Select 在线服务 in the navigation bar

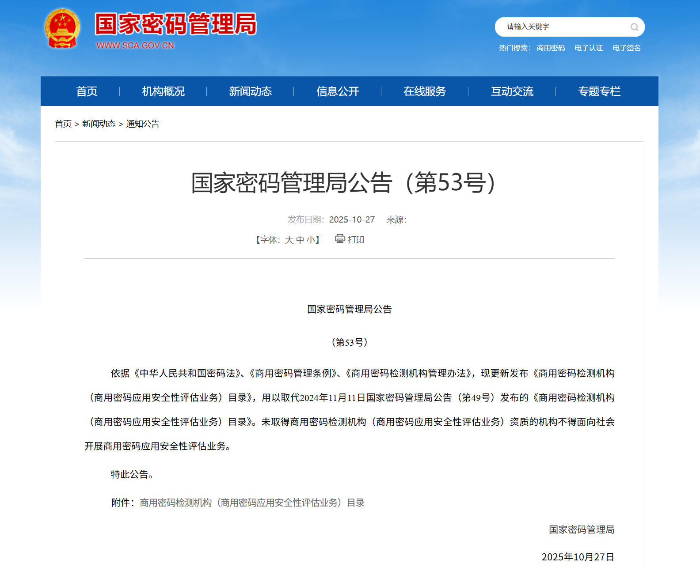tap(425, 91)
